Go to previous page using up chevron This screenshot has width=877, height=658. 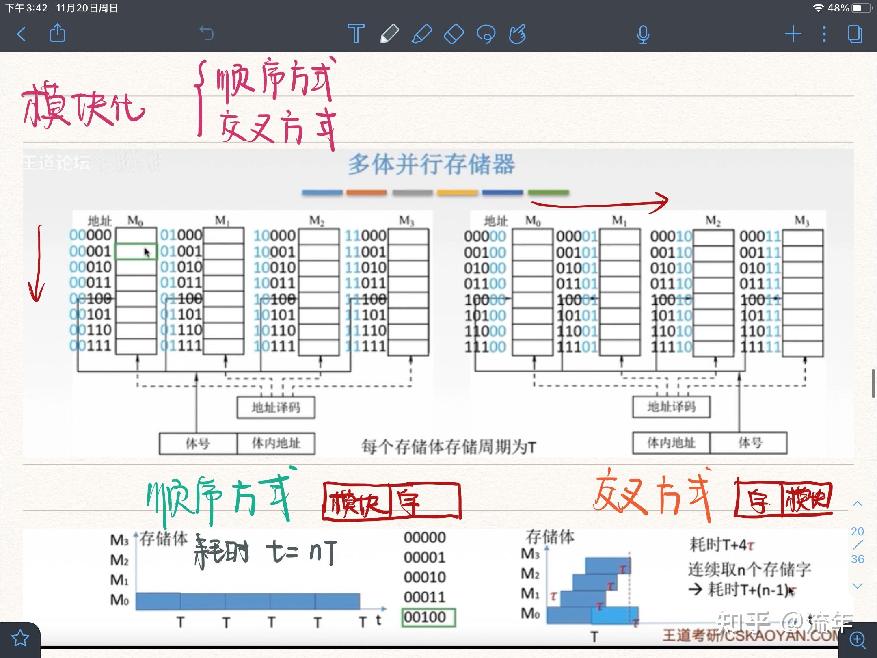pyautogui.click(x=857, y=504)
